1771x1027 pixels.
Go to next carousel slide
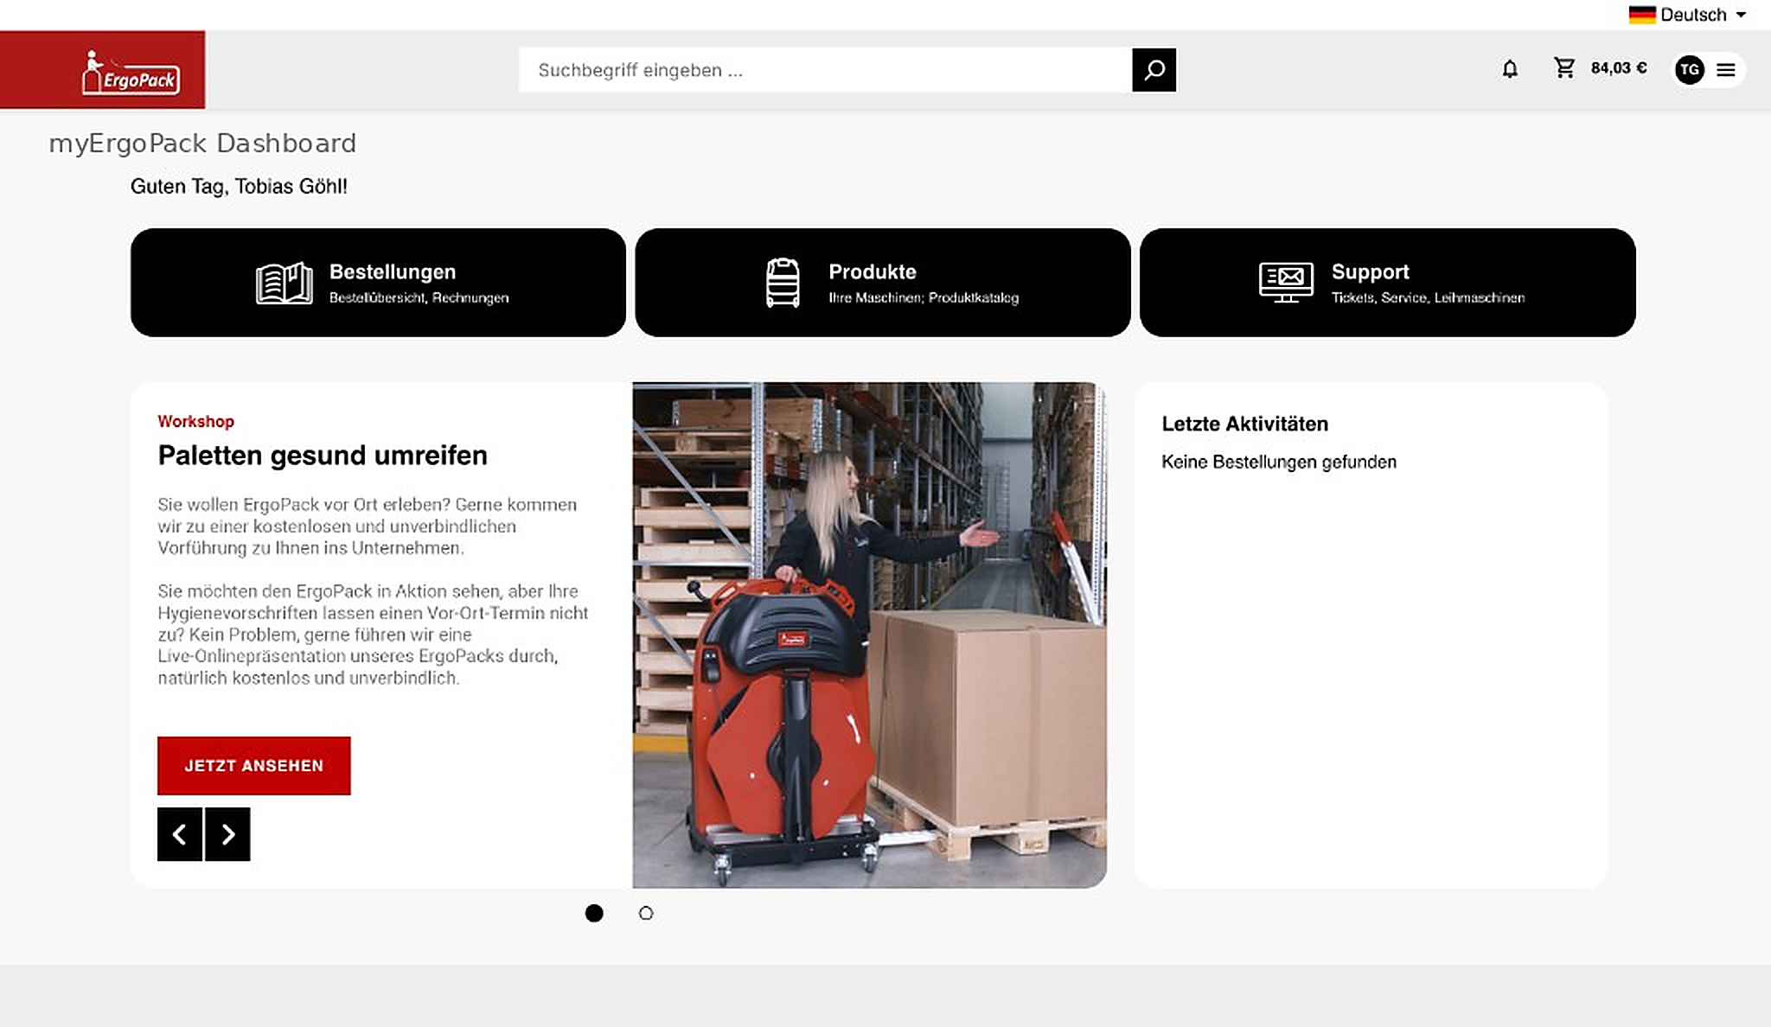click(228, 834)
